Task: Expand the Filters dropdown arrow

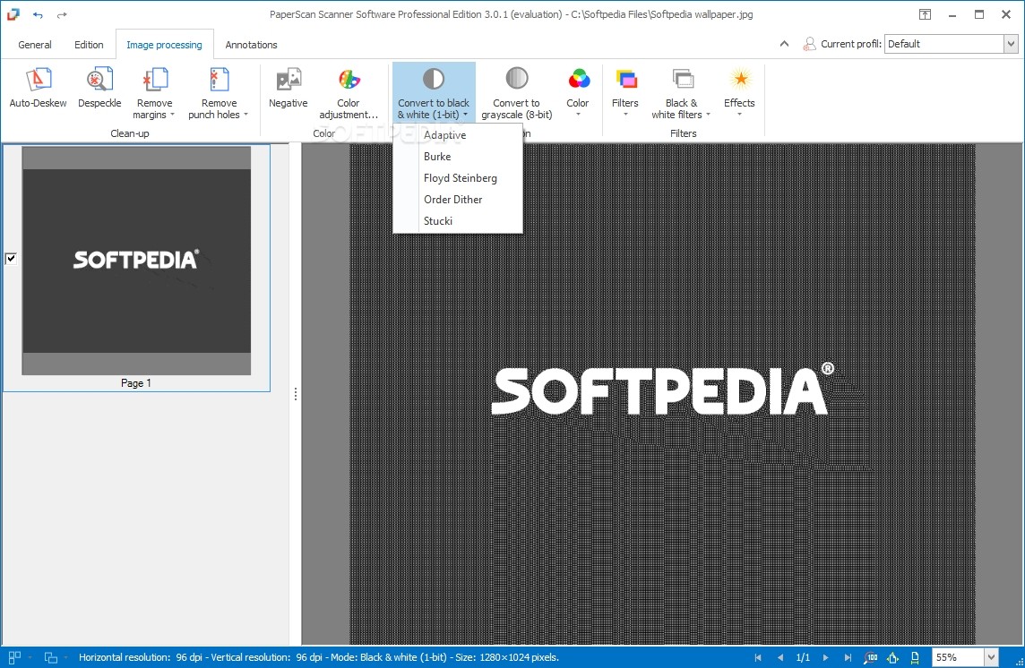Action: (x=624, y=115)
